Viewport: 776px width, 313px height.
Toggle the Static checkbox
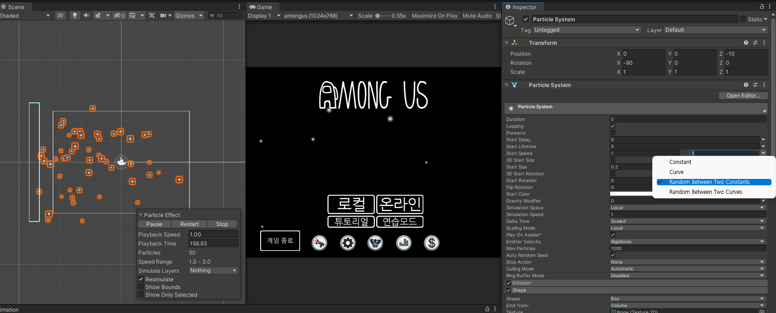click(743, 19)
